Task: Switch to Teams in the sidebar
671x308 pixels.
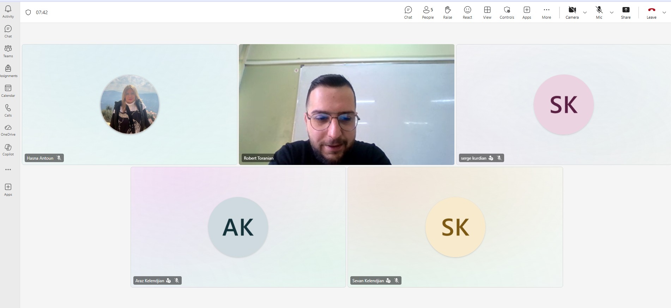Action: pyautogui.click(x=8, y=51)
